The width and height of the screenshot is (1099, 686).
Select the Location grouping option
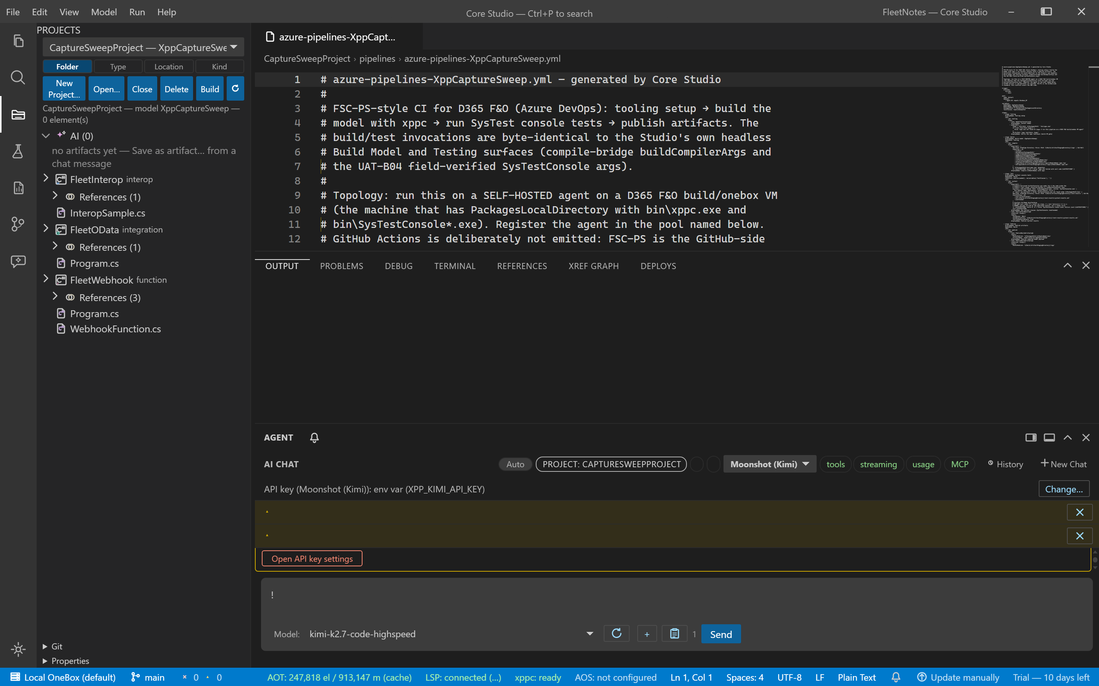pos(169,67)
